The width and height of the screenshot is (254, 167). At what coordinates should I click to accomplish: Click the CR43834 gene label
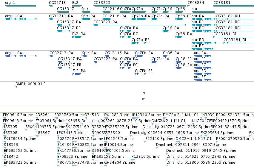(196, 3)
